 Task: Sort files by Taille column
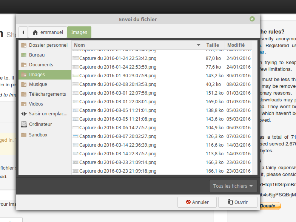pos(214,45)
